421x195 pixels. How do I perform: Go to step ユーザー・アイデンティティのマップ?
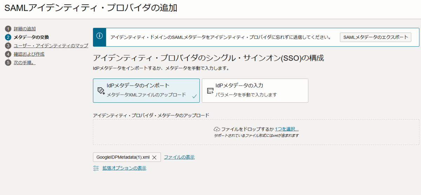point(51,46)
